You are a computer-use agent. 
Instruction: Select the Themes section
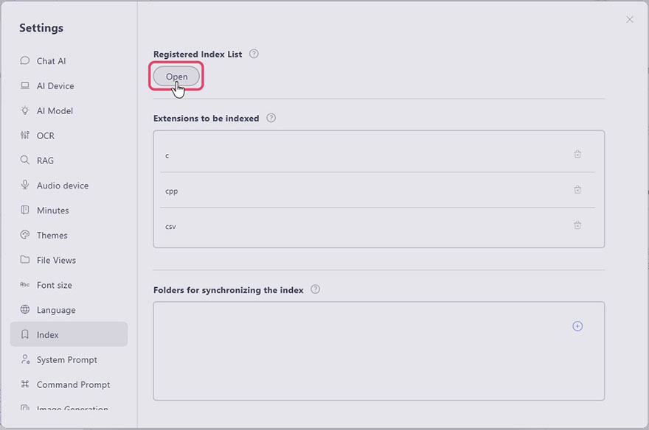tap(52, 236)
